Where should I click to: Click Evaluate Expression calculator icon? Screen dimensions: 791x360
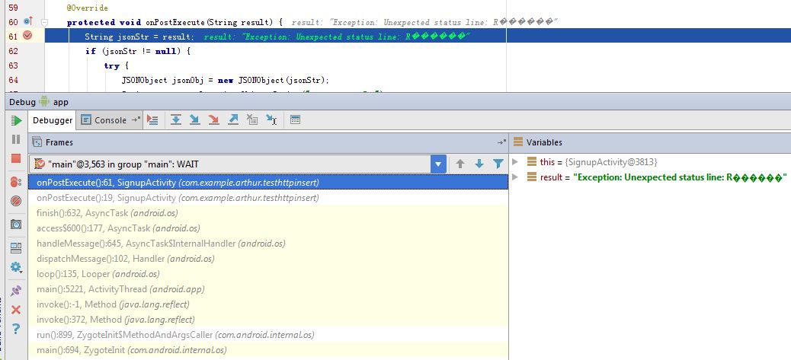[x=295, y=119]
